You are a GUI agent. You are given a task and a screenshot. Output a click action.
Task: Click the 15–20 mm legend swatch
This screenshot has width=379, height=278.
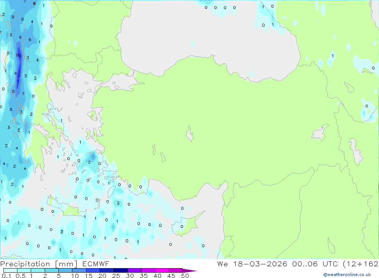[93, 270]
